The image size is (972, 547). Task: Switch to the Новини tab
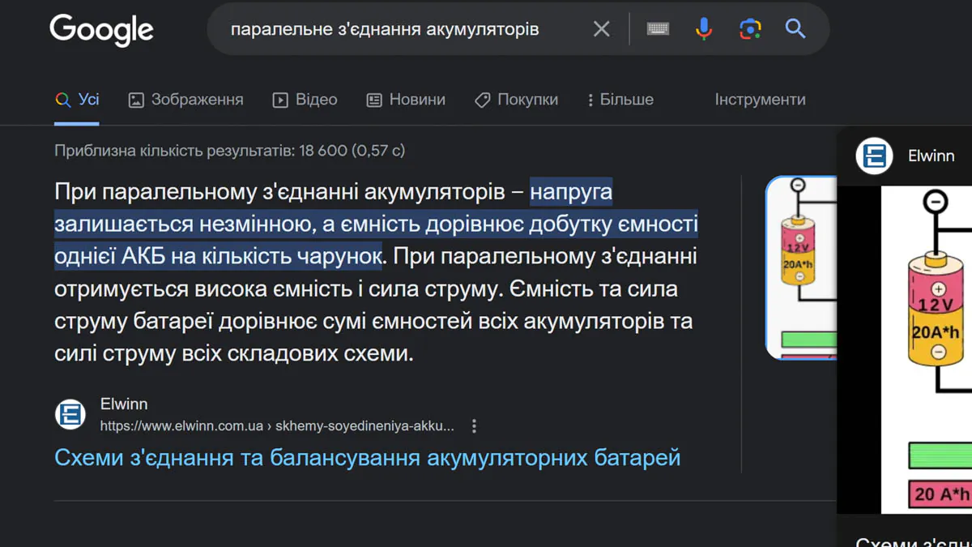tap(406, 100)
